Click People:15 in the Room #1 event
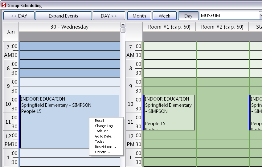Screen dimensions: 262x167 tap(155, 124)
